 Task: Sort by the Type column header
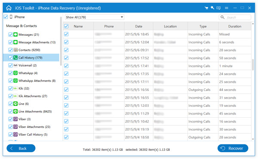coord(203,26)
